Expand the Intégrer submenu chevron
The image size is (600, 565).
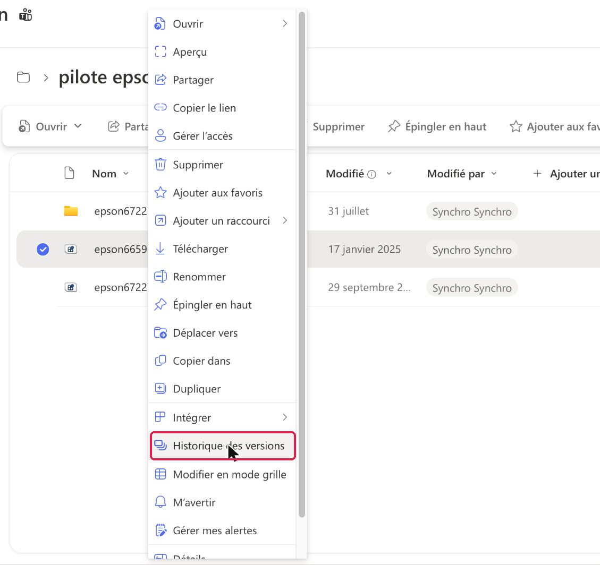coord(285,417)
